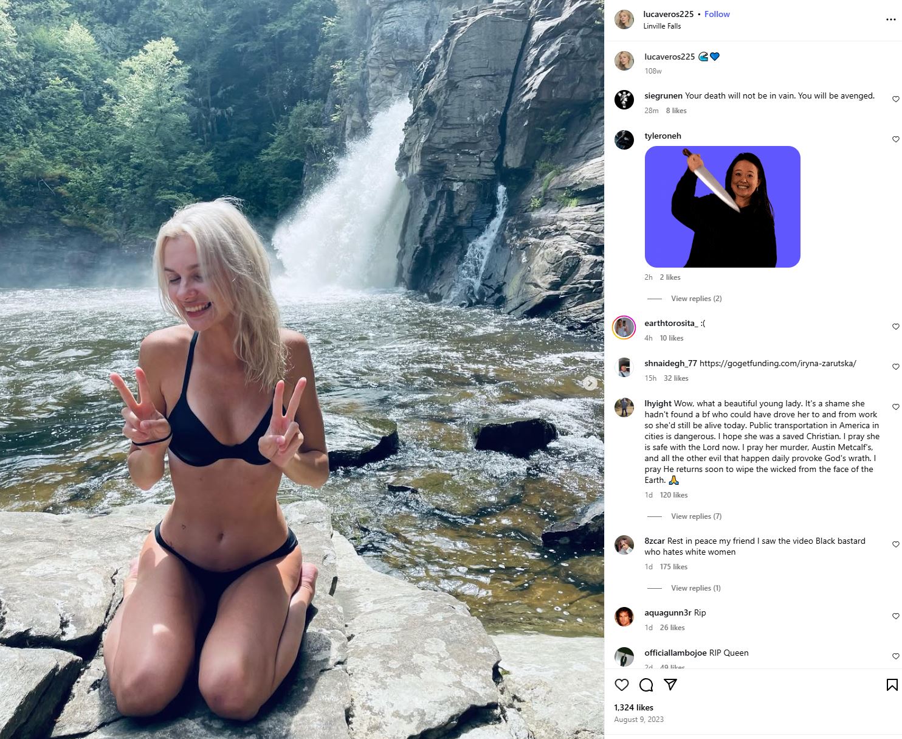902x739 pixels.
Task: Open the three-dot more options menu
Action: (891, 19)
